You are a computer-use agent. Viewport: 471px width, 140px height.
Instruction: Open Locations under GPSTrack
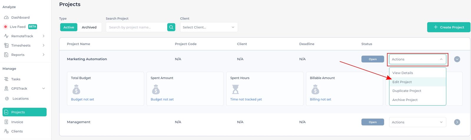21,99
